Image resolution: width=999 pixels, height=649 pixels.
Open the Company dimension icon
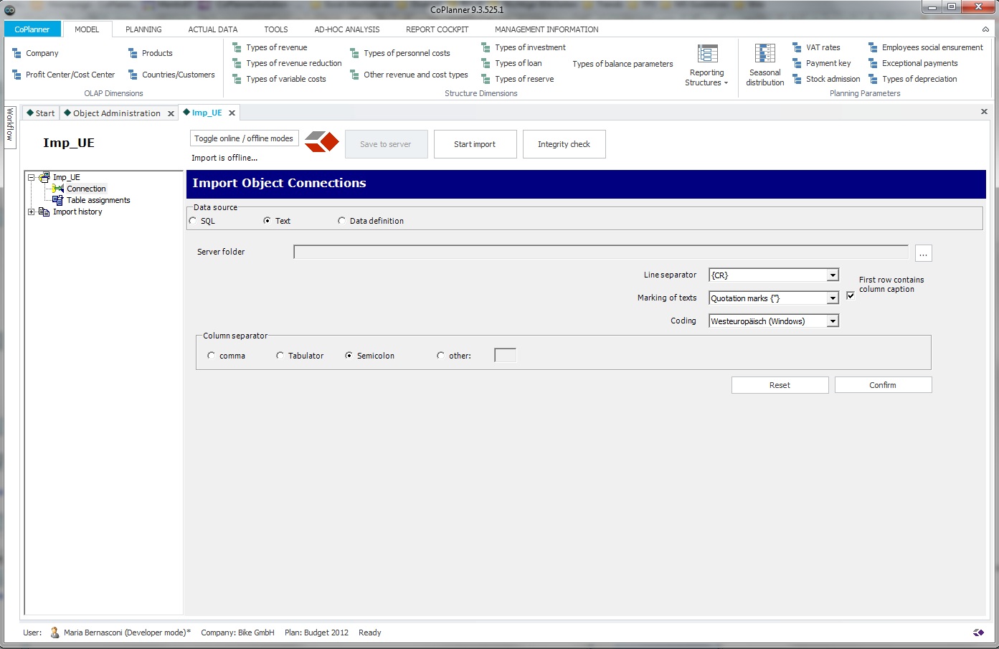click(16, 53)
